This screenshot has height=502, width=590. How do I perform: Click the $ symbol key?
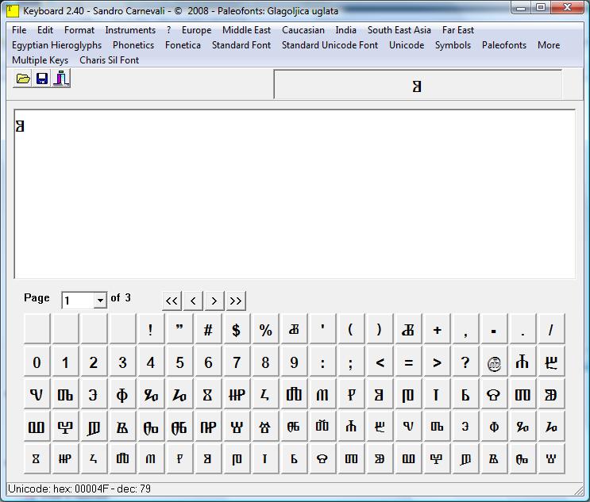coord(237,330)
